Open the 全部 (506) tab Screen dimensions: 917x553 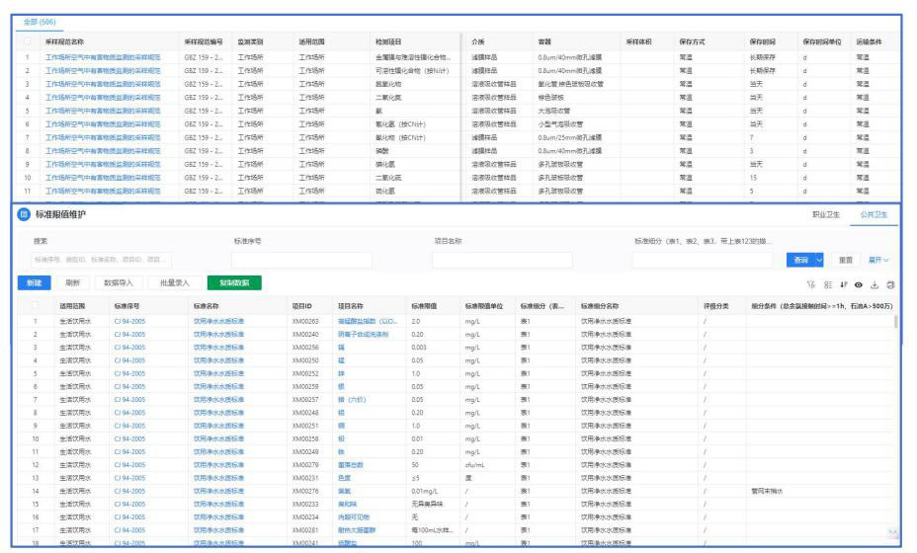(40, 21)
